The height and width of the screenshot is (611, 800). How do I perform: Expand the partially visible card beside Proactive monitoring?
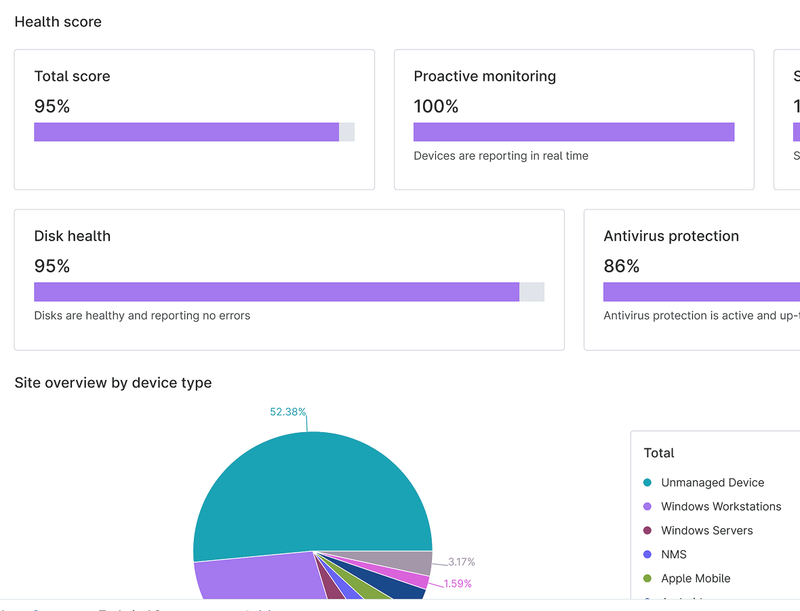pyautogui.click(x=790, y=119)
